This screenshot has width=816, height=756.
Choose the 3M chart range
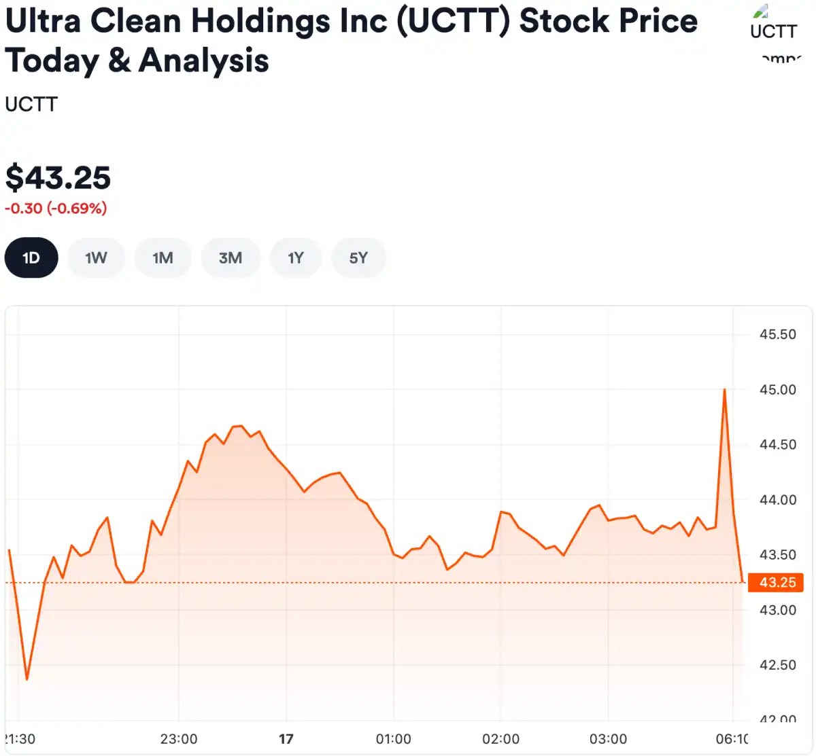pyautogui.click(x=231, y=258)
